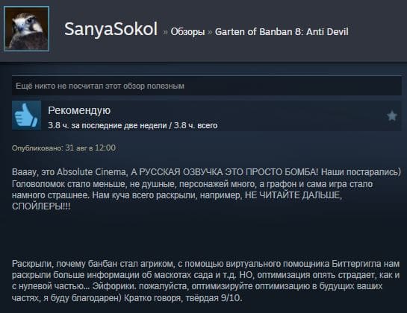
Task: Click the spoiler section review paragraph
Action: coord(206,281)
